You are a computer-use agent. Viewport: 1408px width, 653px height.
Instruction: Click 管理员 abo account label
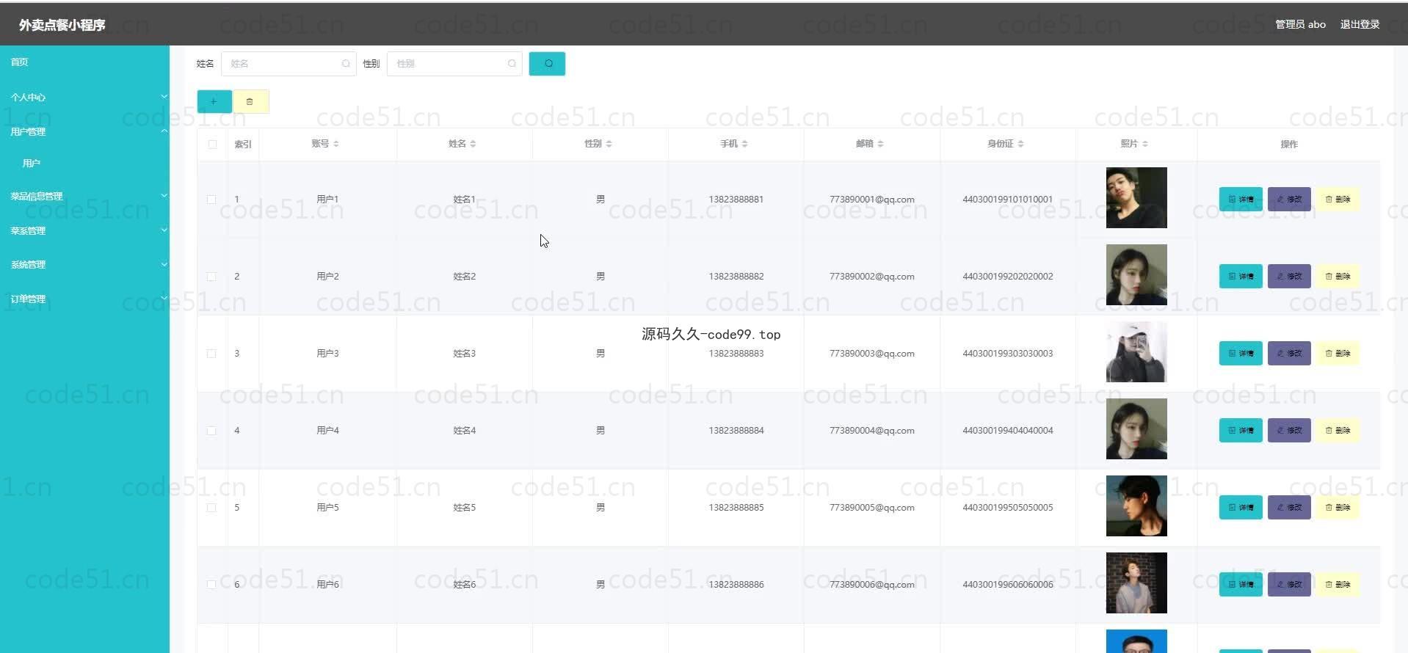click(x=1300, y=24)
